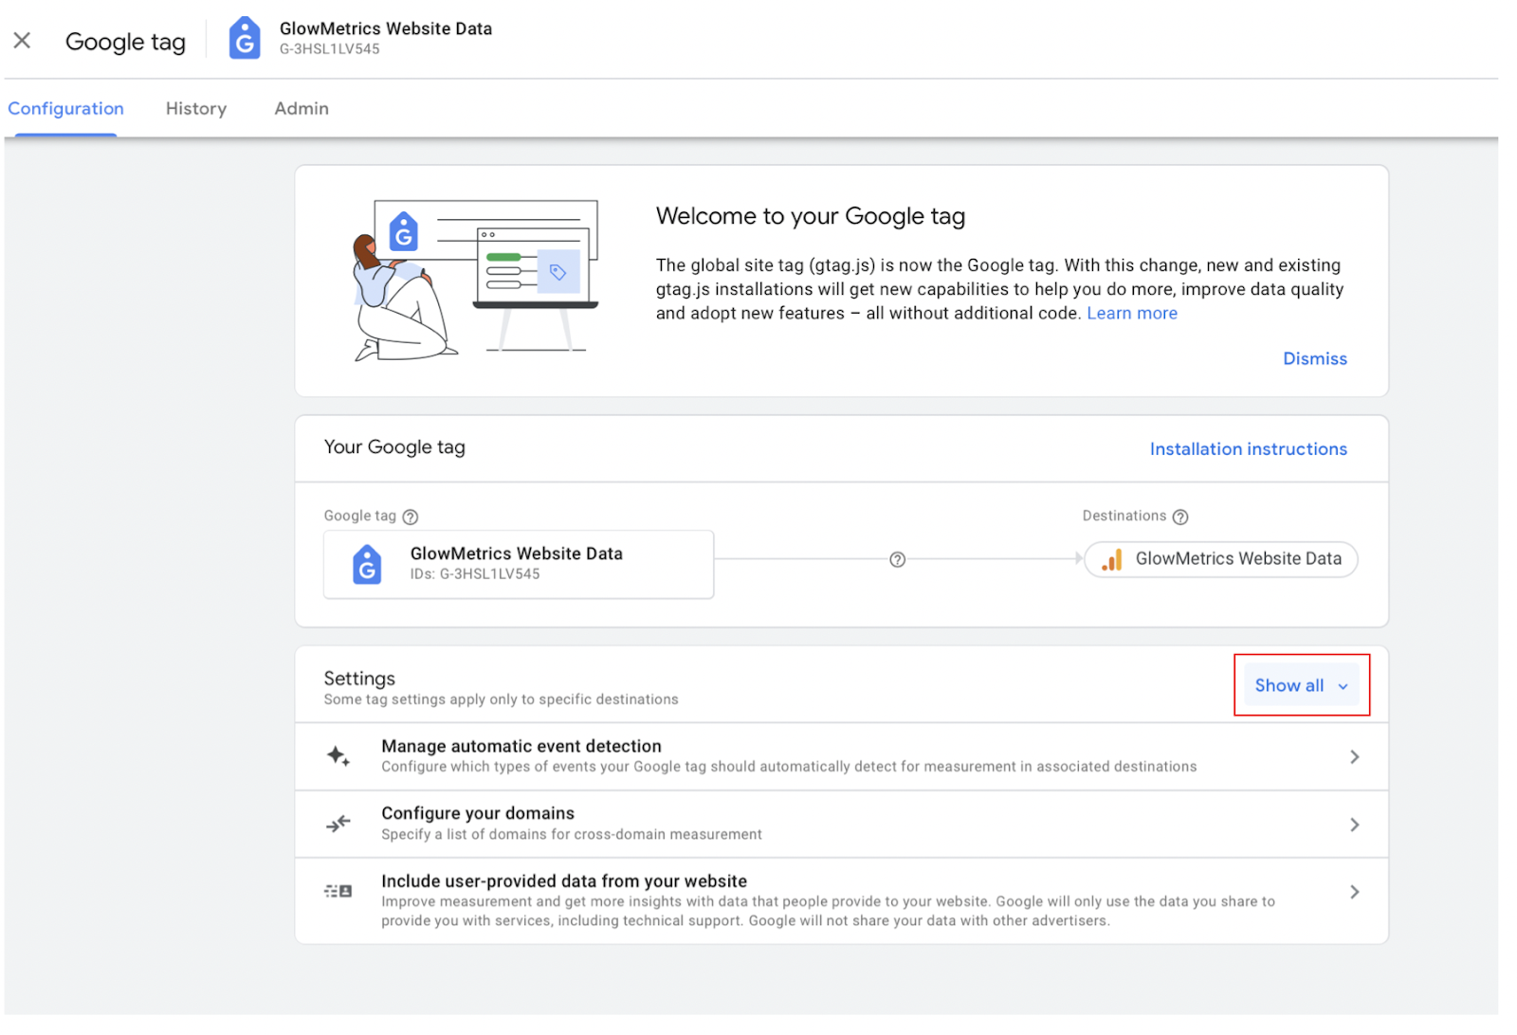This screenshot has height=1035, width=1517.
Task: Close the Google tag panel
Action: coord(22,40)
